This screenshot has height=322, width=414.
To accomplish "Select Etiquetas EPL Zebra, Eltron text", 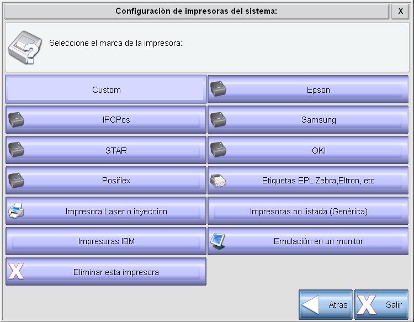I will [x=318, y=181].
